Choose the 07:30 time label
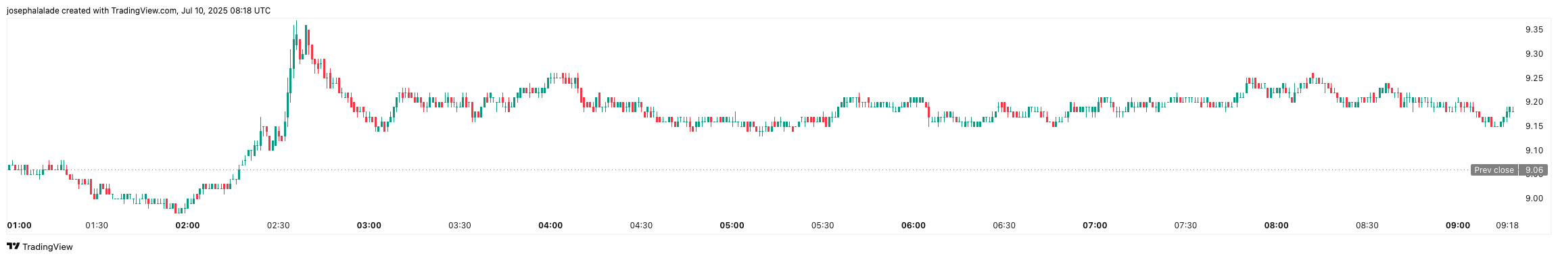1558x258 pixels. 1185,226
